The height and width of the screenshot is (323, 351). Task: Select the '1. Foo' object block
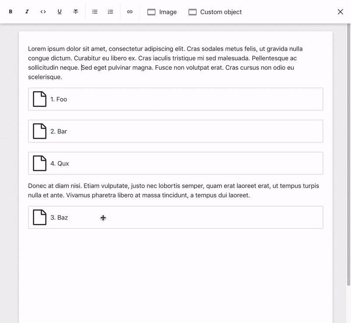coord(175,99)
